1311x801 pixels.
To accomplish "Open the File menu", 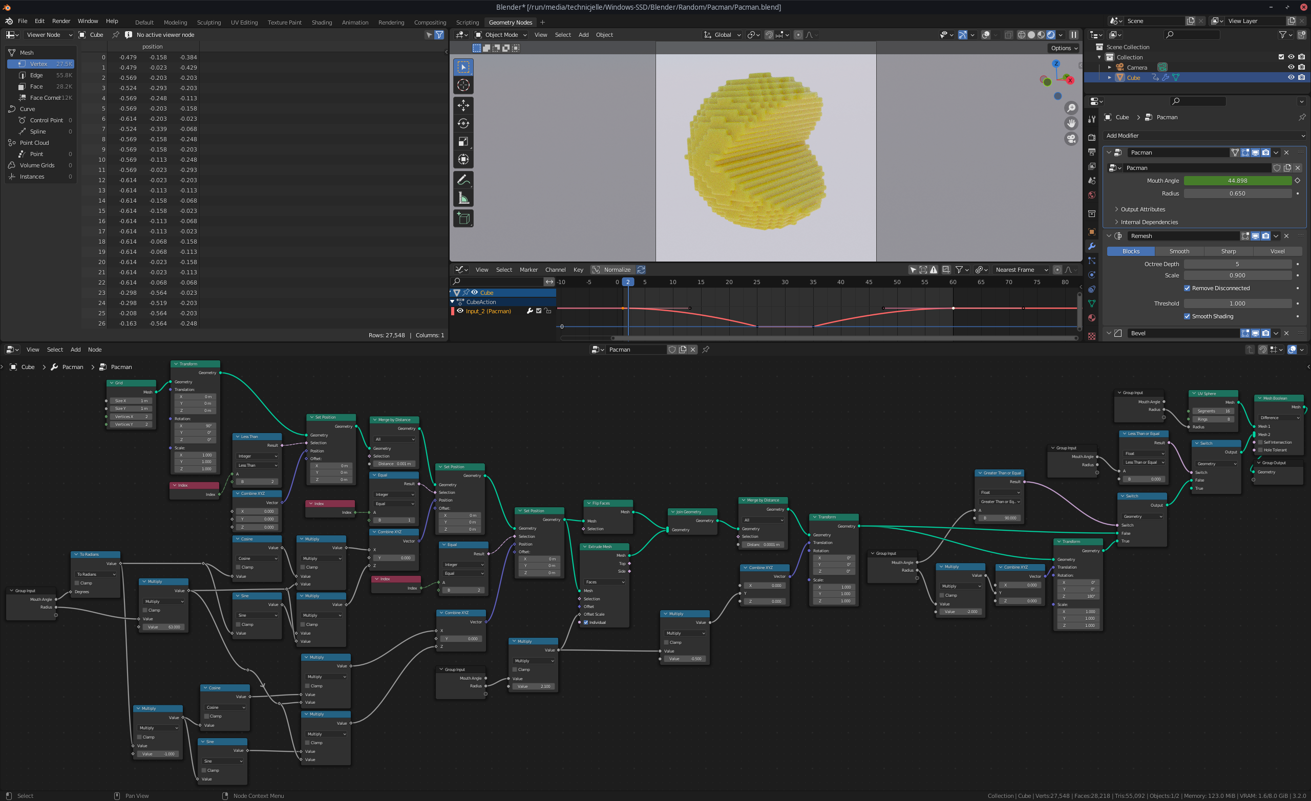I will tap(23, 21).
